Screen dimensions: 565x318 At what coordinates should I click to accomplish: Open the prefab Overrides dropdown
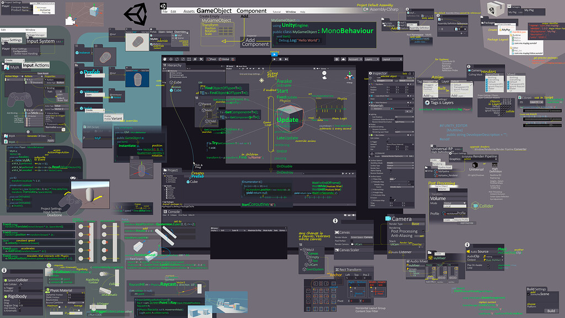click(x=181, y=31)
